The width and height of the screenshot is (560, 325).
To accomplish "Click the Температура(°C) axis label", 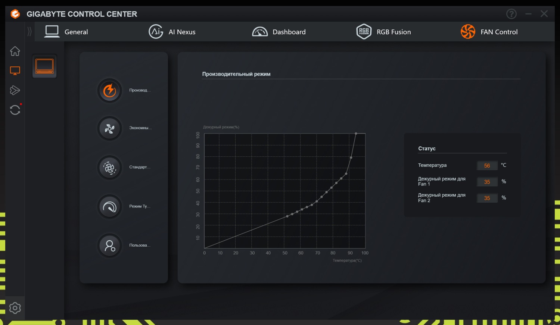I will point(347,260).
